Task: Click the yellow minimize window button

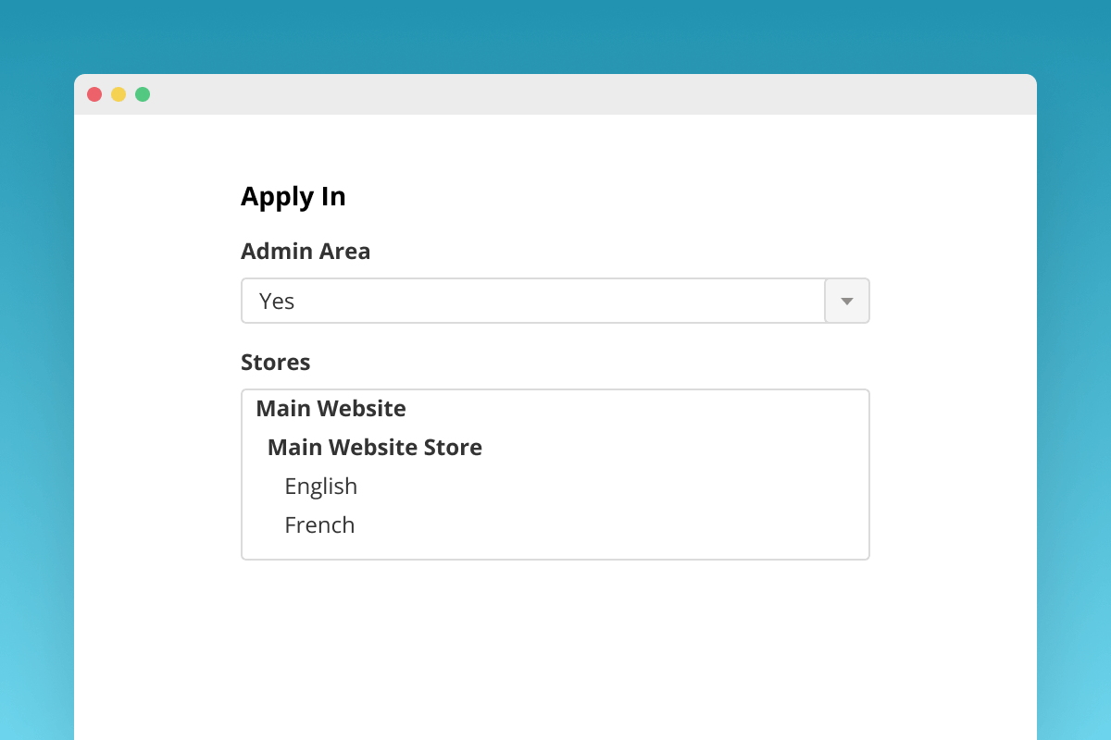Action: pyautogui.click(x=119, y=94)
